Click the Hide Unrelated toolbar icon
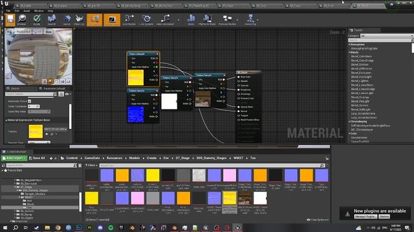Screen dimensions: 414x232 [x=165, y=20]
